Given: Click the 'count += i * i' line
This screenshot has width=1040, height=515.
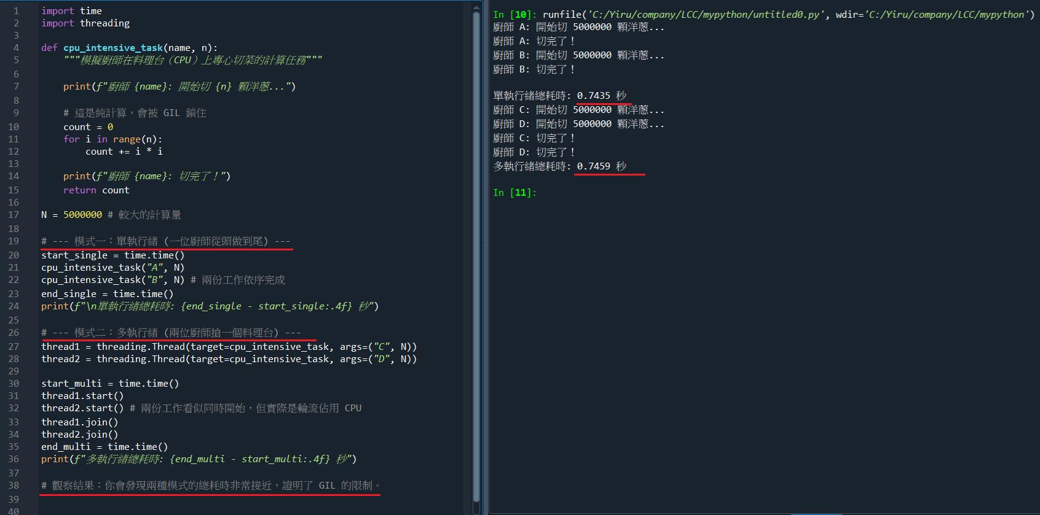Looking at the screenshot, I should tap(124, 152).
